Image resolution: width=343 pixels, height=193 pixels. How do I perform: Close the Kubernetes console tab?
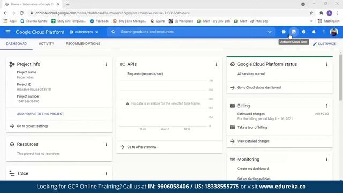click(58, 4)
